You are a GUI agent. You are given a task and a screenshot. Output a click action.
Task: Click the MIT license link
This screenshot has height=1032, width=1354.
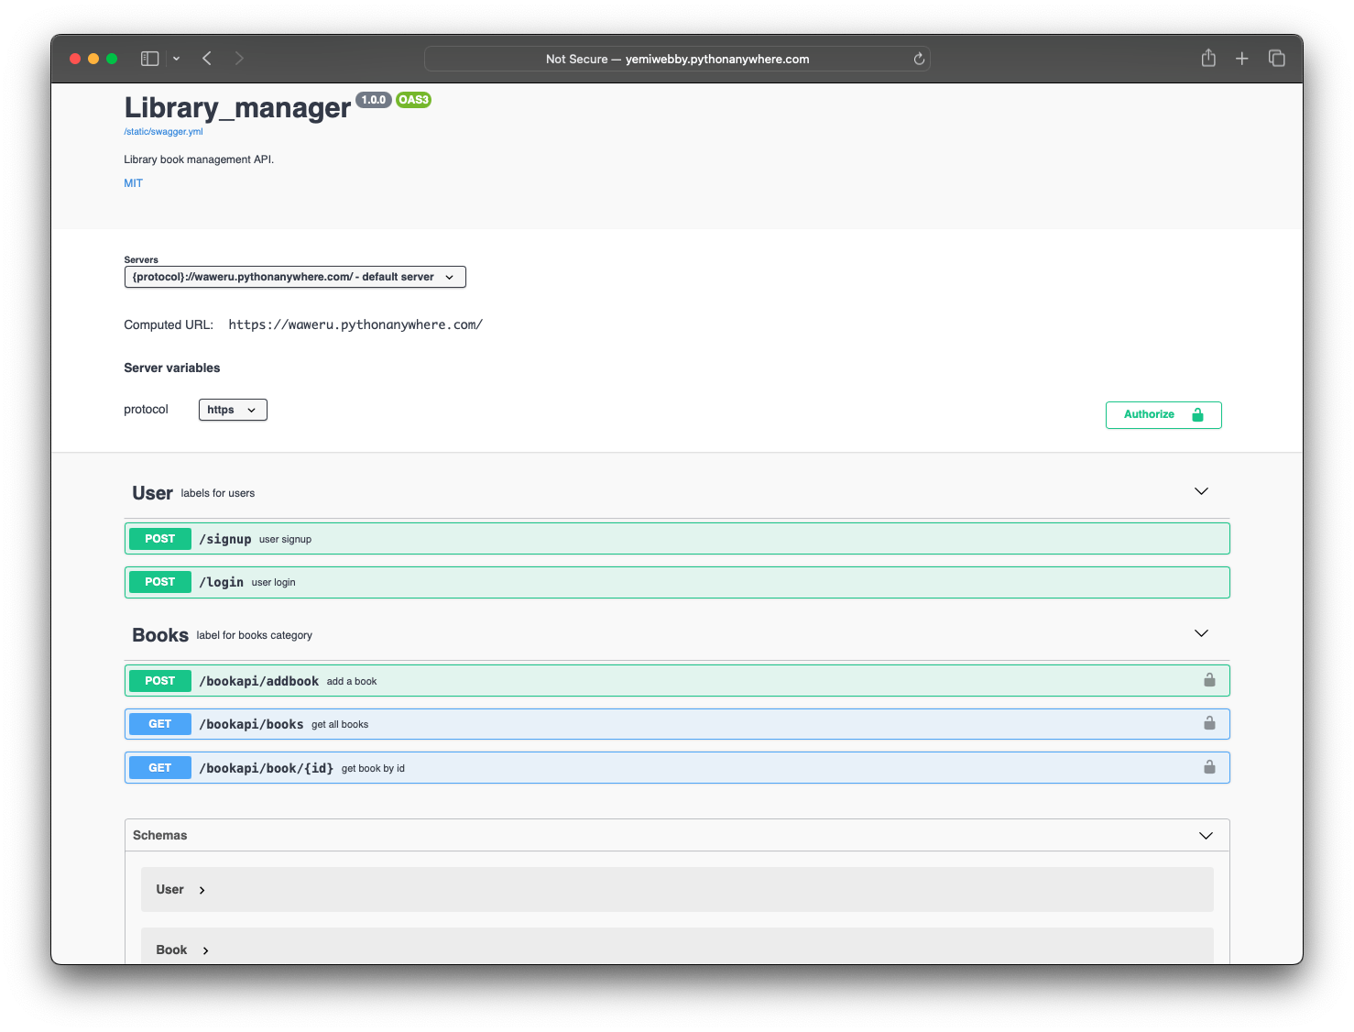(x=133, y=182)
